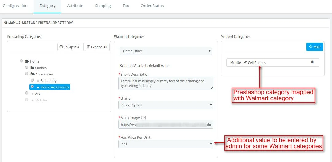This screenshot has height=162, width=332.
Task: Choose the Art category radio button
Action: tap(27, 93)
